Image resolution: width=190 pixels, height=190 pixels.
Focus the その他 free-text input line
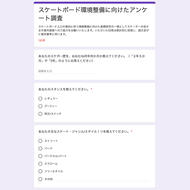103,179
